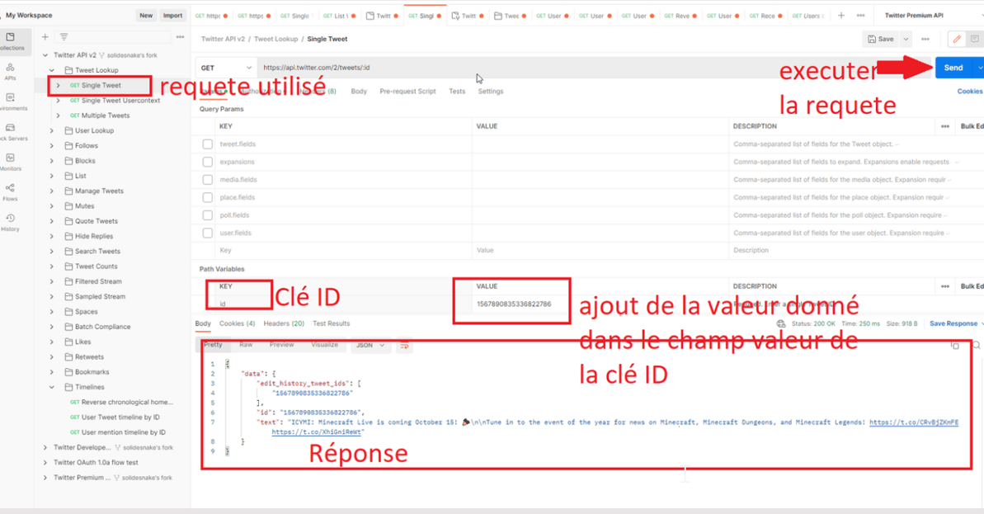Open the Save button dropdown arrow
984x514 pixels.
(906, 39)
